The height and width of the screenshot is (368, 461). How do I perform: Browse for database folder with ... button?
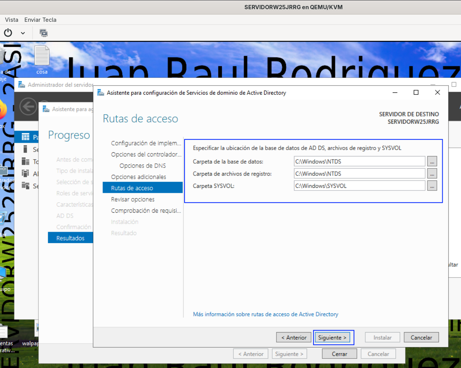[x=432, y=161]
